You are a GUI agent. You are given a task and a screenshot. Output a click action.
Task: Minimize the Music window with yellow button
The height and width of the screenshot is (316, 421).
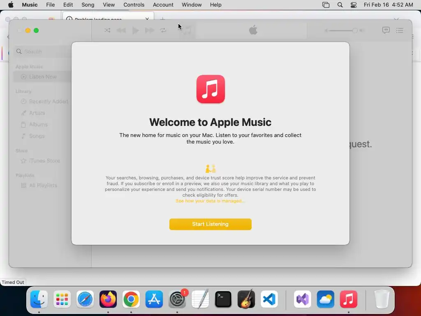[x=28, y=30]
